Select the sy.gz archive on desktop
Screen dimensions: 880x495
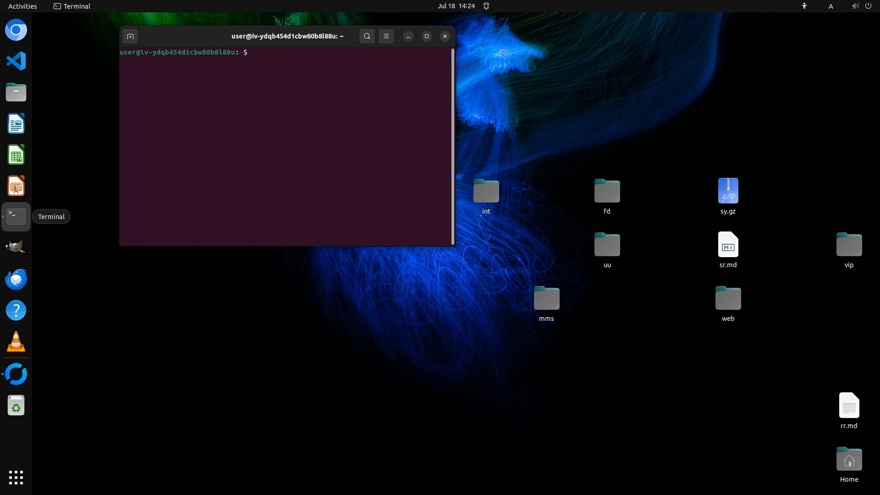click(728, 192)
